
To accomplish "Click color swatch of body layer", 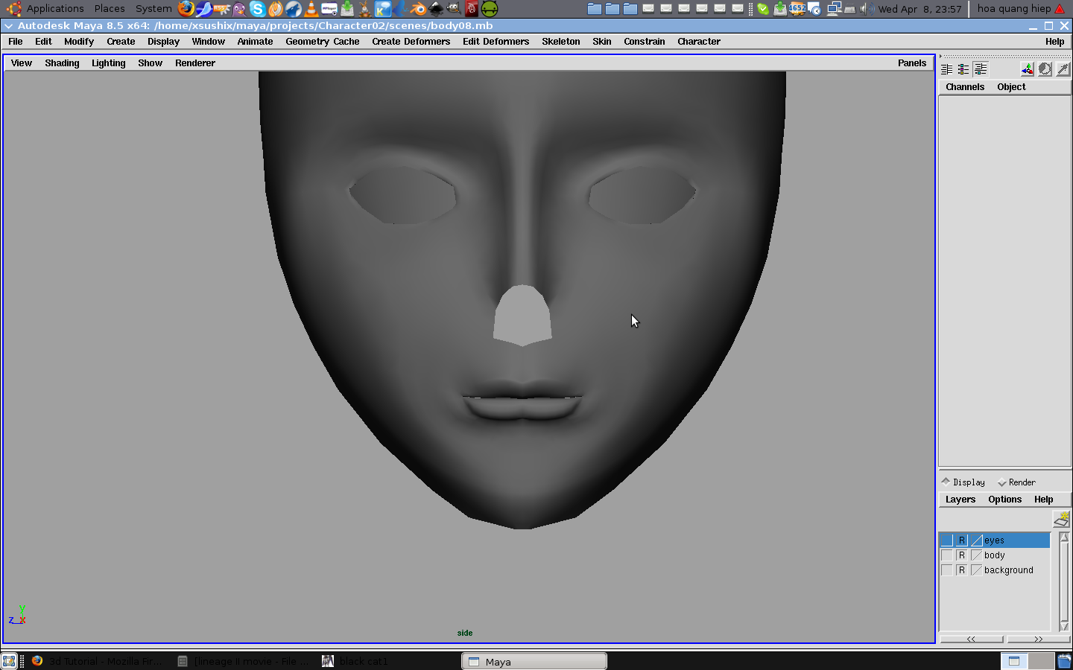I will coord(976,555).
